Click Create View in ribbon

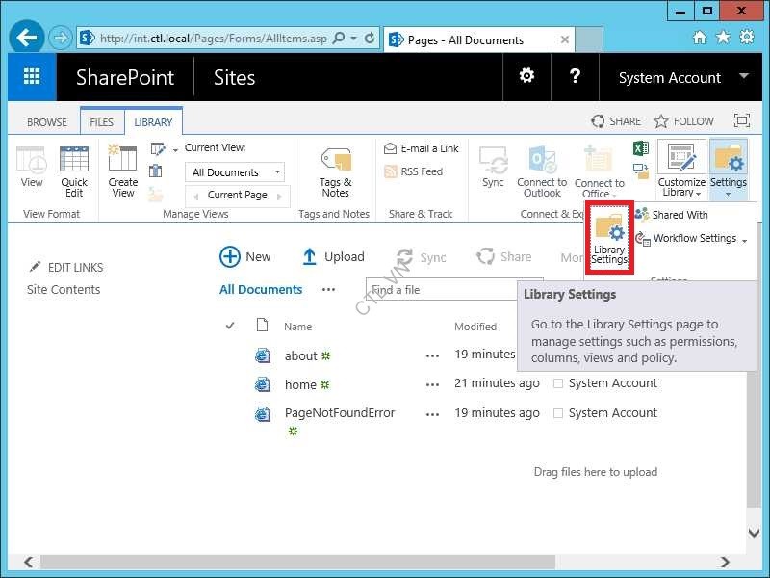(123, 171)
